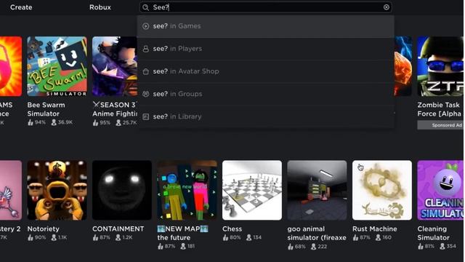Click thumbs-up icon under Chess
The height and width of the screenshot is (262, 465).
coord(225,237)
